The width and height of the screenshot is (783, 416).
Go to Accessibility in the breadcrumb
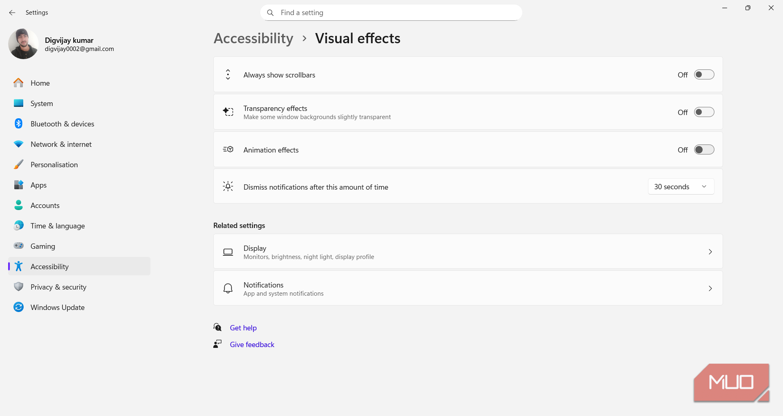point(253,38)
